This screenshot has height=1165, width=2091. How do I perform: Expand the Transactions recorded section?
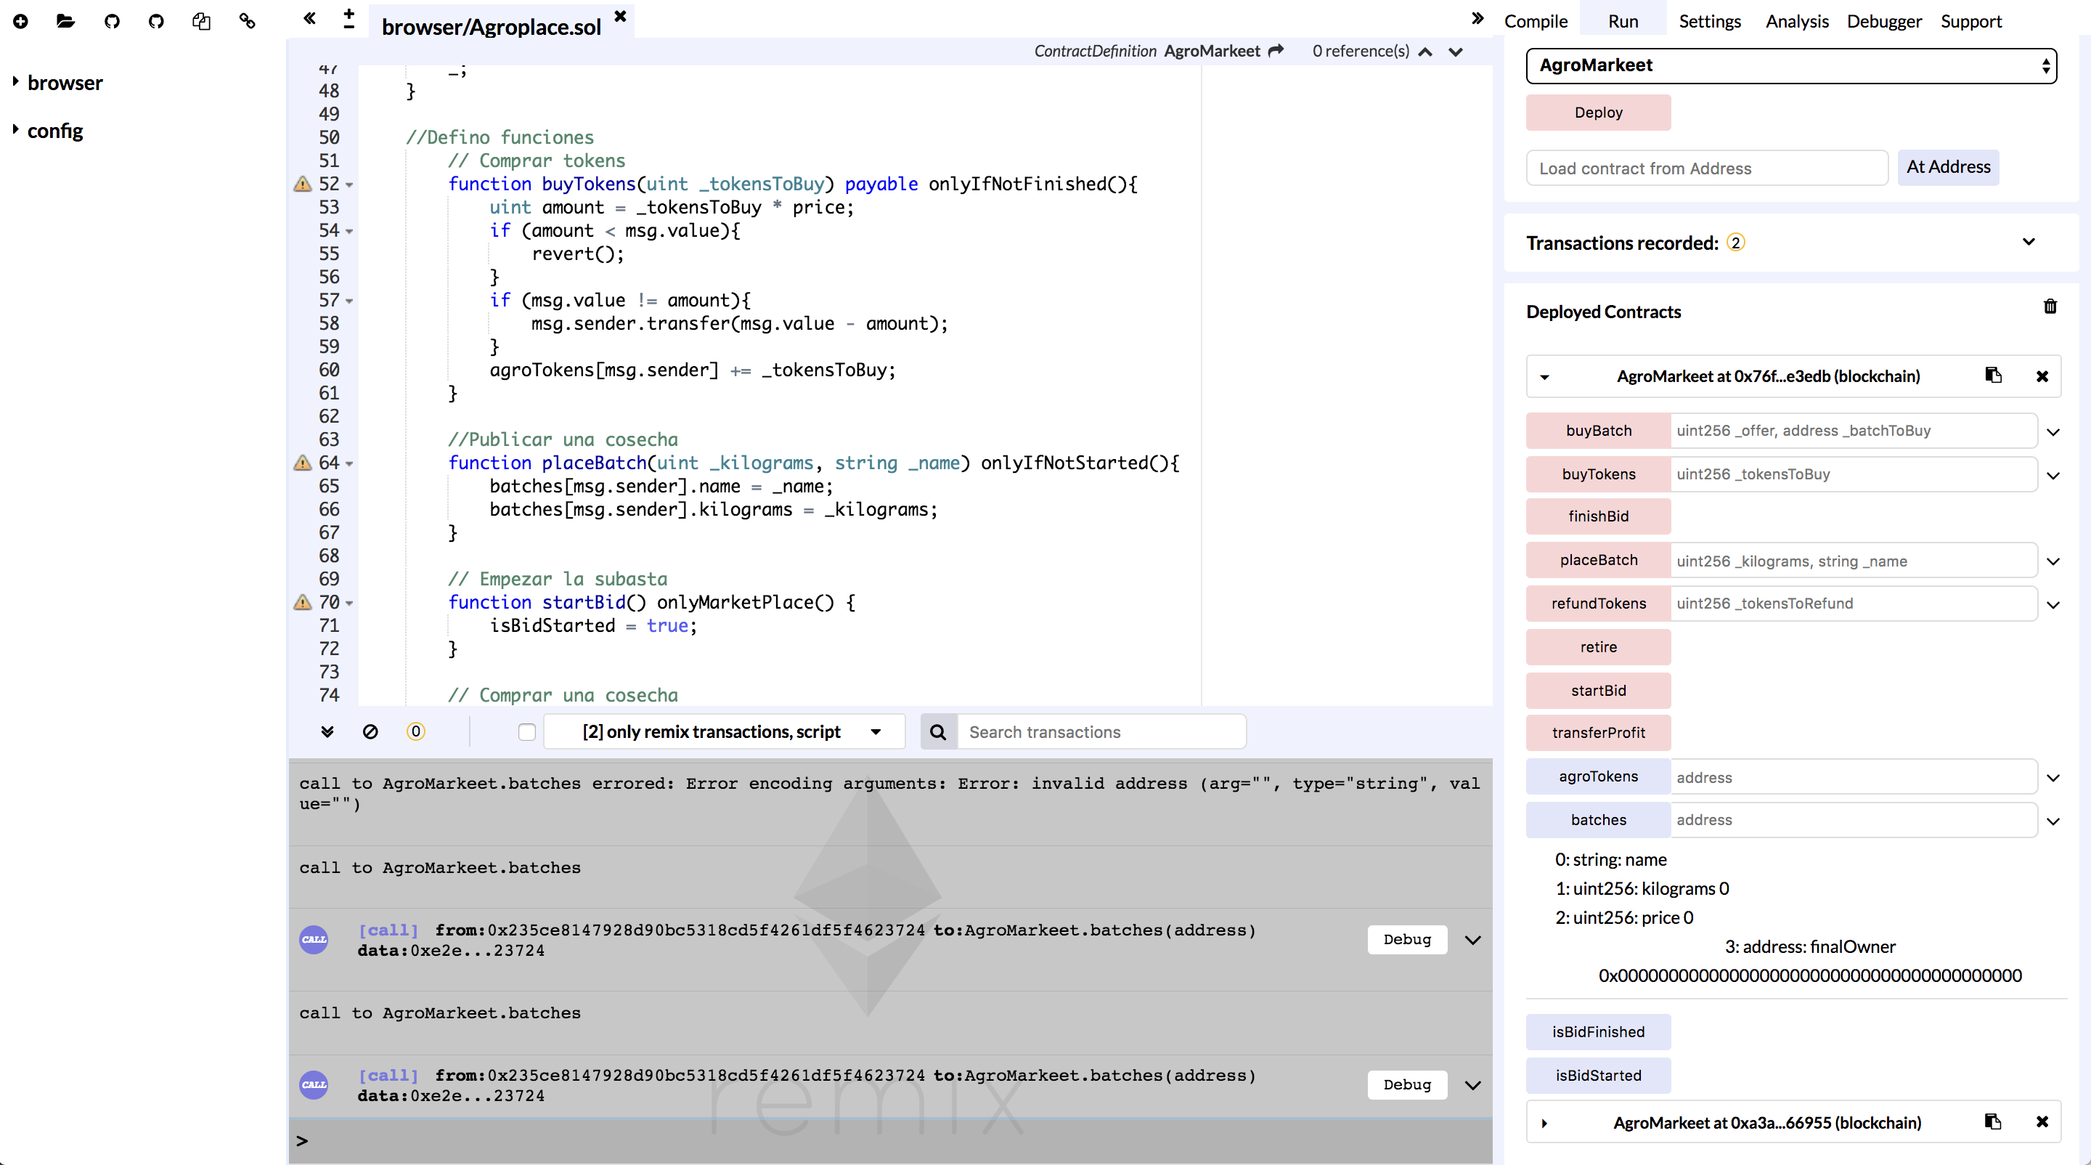click(2029, 242)
